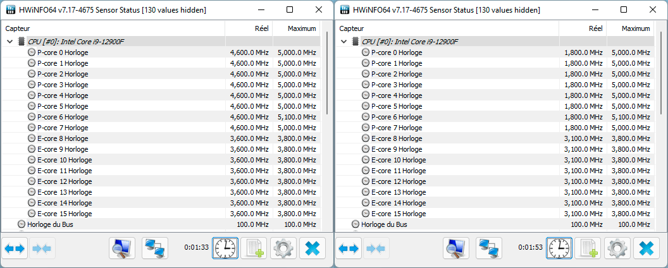Collapse the CPU i9-12900F tree above 1,800.0 MHz rows

pos(344,42)
